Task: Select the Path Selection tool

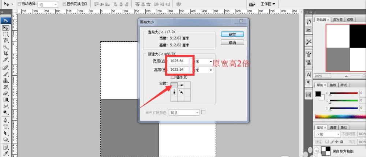Action: (5, 133)
